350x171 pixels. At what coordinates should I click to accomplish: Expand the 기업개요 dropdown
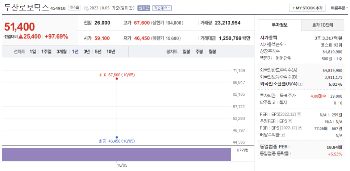coord(162,8)
